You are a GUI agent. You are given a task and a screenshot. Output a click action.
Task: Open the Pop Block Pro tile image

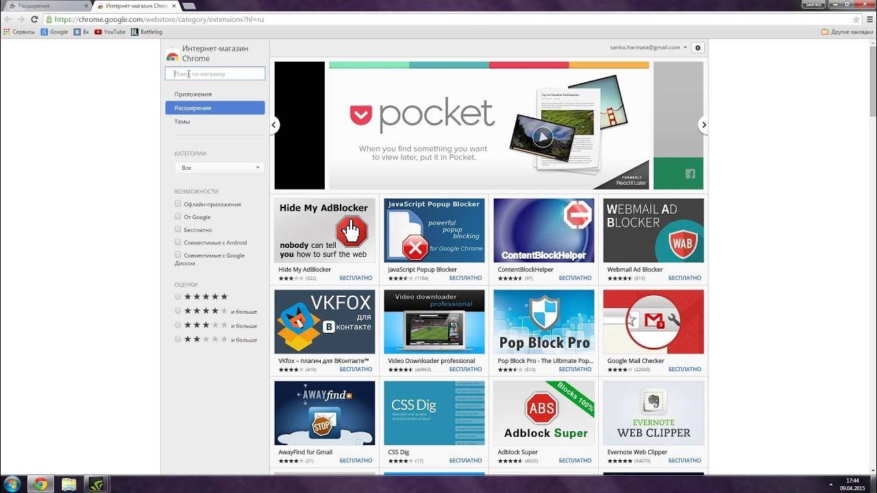[x=544, y=321]
